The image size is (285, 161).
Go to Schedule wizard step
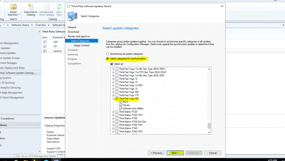coord(73,50)
